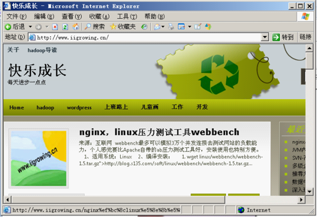The image size is (317, 217).
Task: Click the horizontal scrollbar thumb
Action: 118,200
